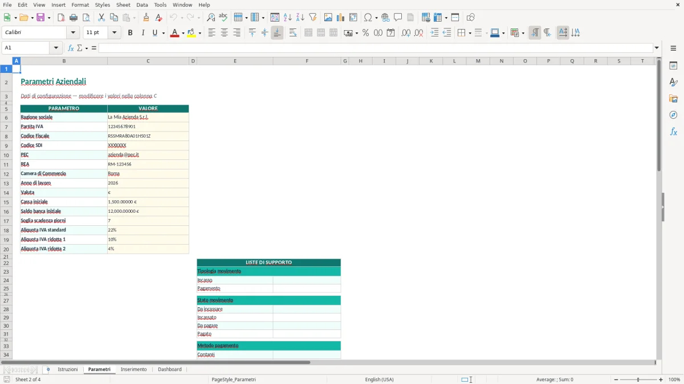
Task: Click the zoom slider handle
Action: coord(638,379)
